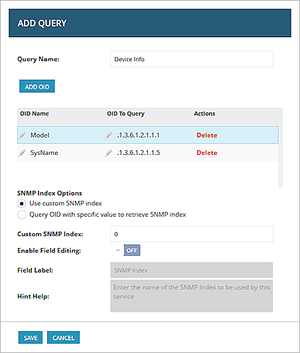Edit the .1.3.6.1.2.1.1.1 OID pencil icon
This screenshot has width=300, height=353.
point(108,136)
